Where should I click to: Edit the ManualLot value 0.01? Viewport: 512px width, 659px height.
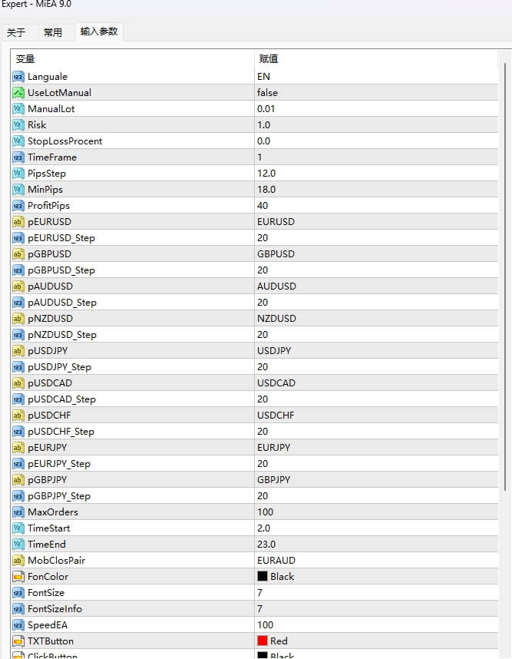point(376,109)
